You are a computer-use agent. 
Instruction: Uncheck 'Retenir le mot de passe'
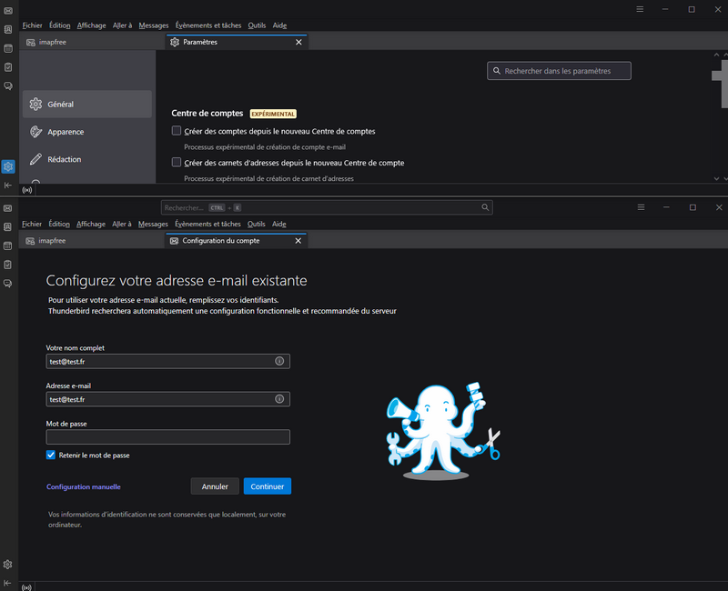click(x=51, y=455)
